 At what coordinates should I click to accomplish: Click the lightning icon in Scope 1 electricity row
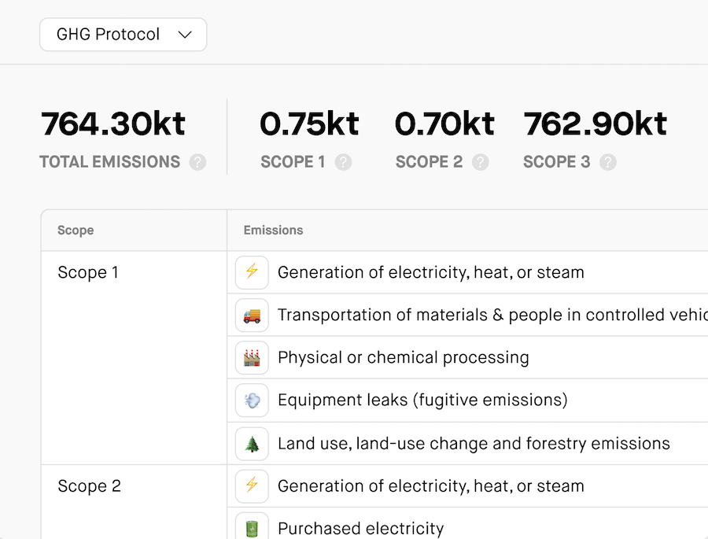[252, 272]
